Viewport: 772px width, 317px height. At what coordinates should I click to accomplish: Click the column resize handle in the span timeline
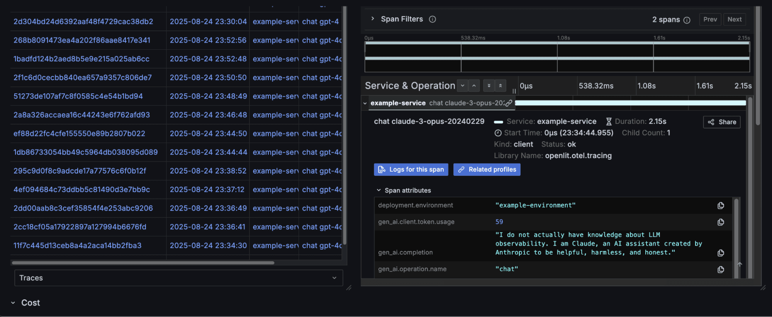[x=514, y=91]
